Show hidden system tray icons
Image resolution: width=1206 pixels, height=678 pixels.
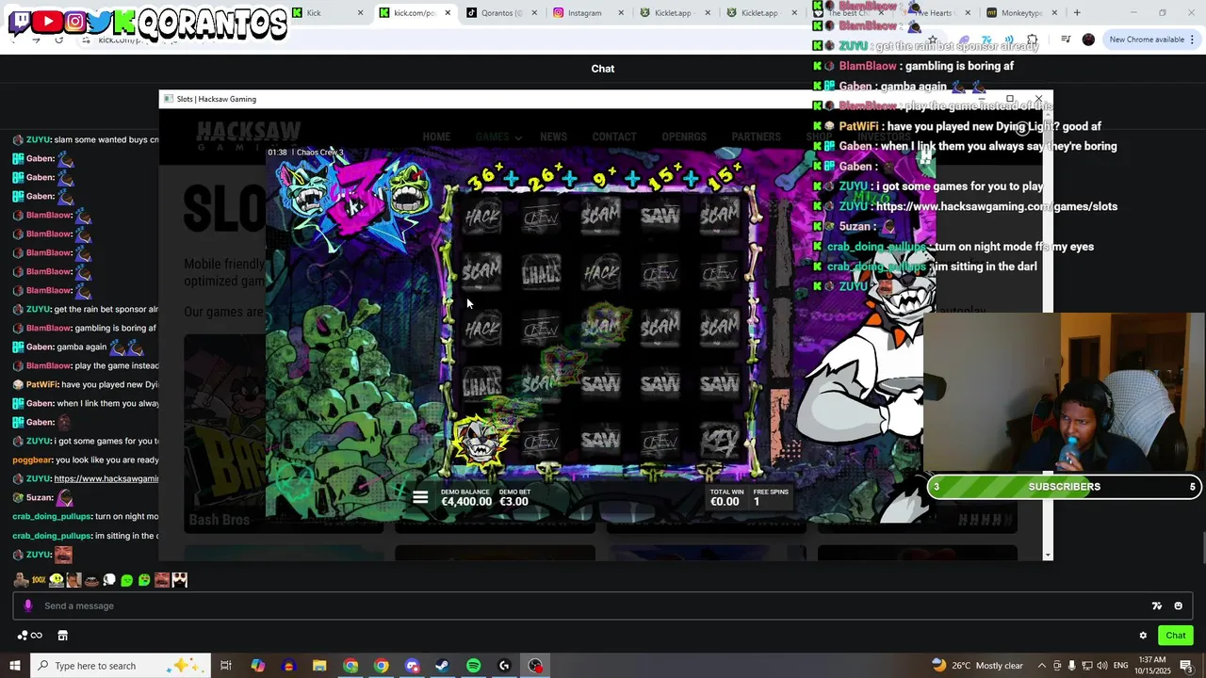[x=1041, y=666]
